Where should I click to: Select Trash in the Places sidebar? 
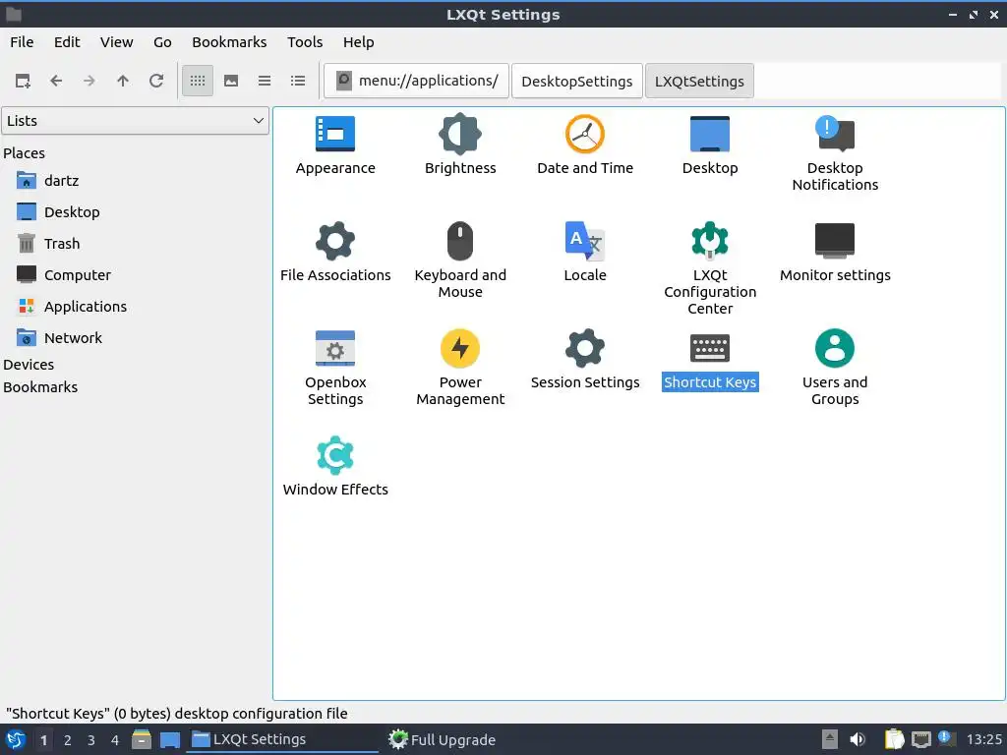(62, 244)
